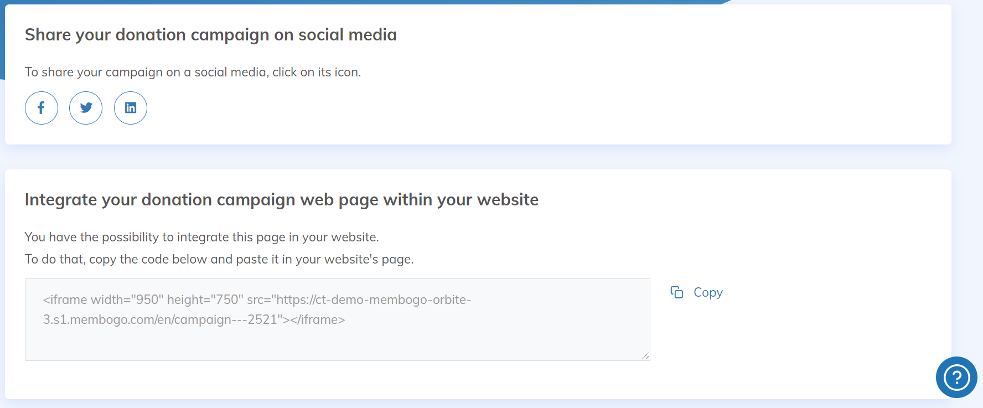983x408 pixels.
Task: Share campaign on Twitter icon
Action: click(x=86, y=108)
